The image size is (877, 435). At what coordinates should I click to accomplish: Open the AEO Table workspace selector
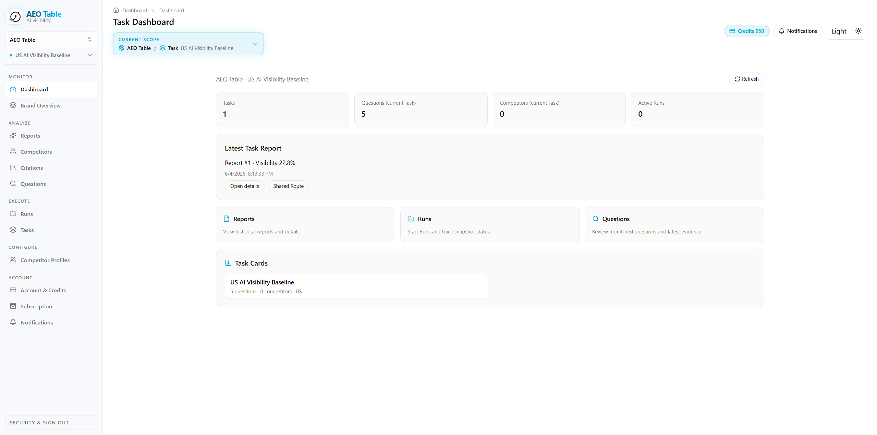point(51,40)
